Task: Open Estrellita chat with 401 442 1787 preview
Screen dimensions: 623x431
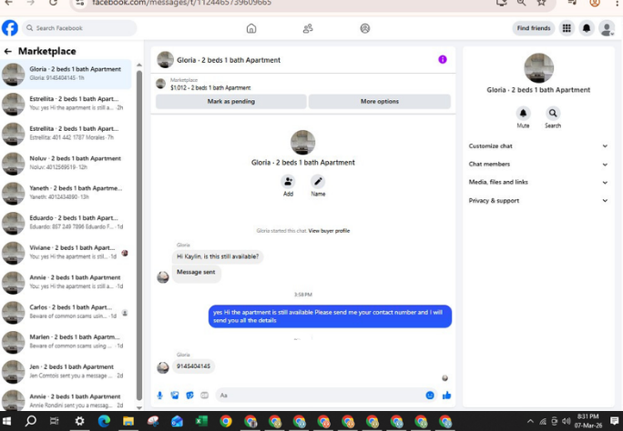Action: click(66, 134)
